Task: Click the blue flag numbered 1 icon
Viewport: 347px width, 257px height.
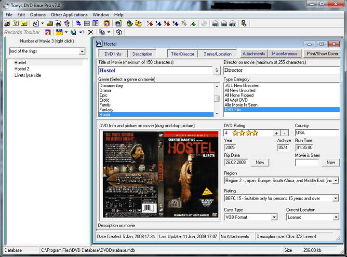Action: pyautogui.click(x=158, y=23)
